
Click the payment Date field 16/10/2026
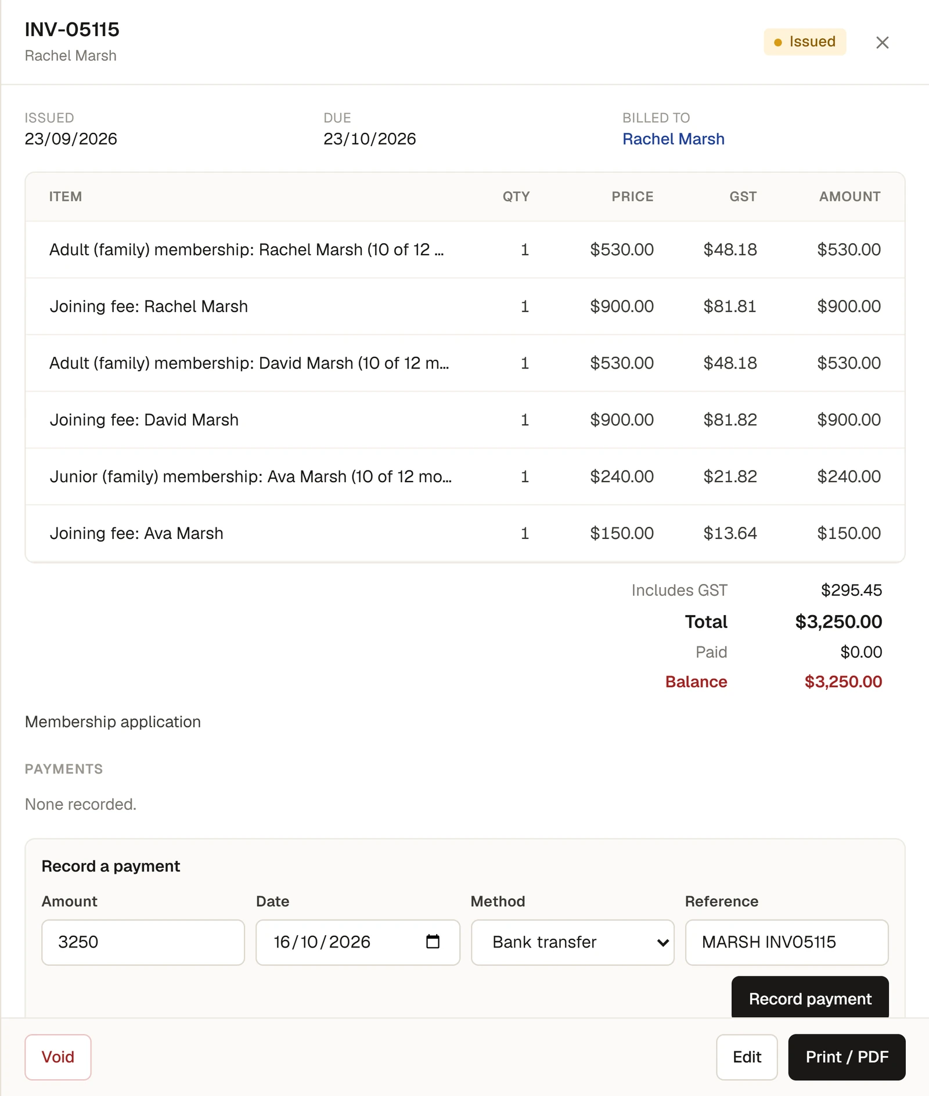[x=358, y=942]
